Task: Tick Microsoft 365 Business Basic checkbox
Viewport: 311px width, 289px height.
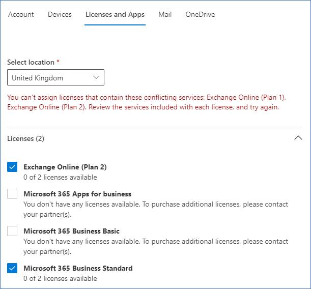Action: [12, 231]
